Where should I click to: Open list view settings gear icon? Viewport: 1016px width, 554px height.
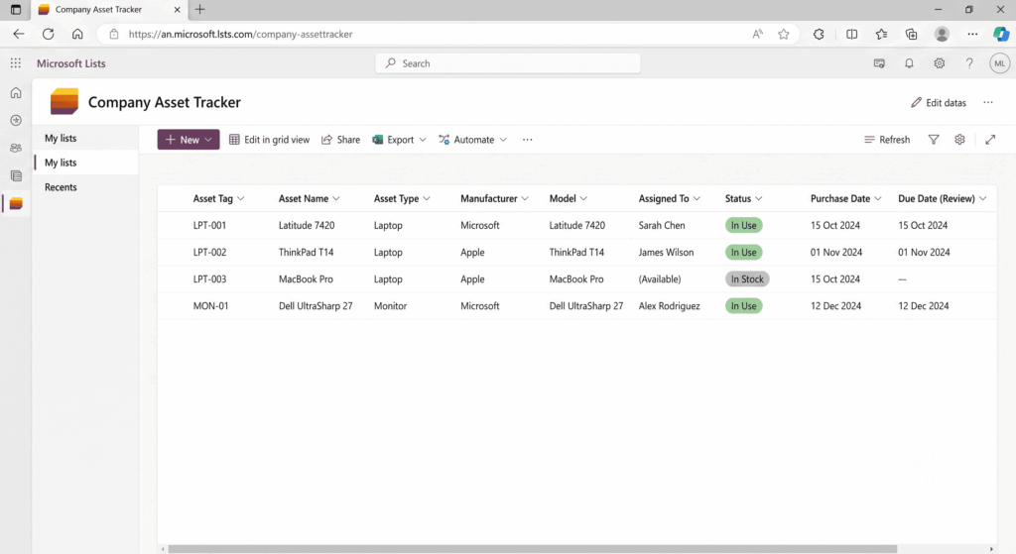959,140
